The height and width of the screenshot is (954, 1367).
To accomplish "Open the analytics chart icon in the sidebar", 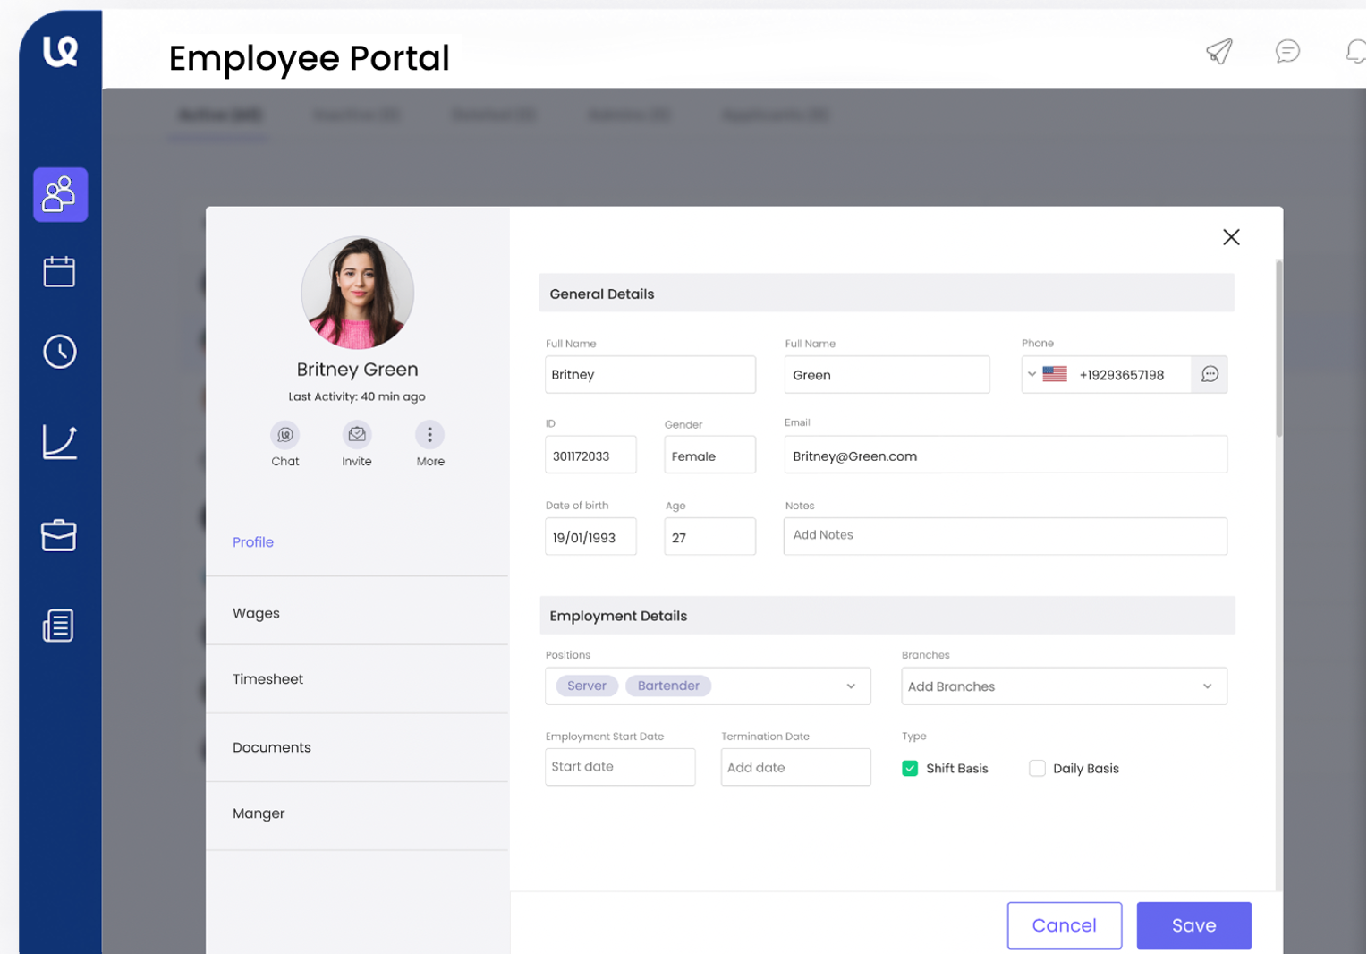I will 59,441.
